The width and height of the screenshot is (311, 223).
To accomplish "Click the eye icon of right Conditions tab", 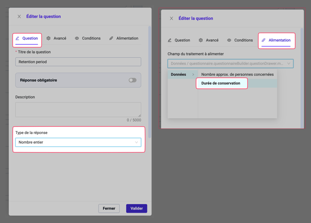I will coord(229,40).
